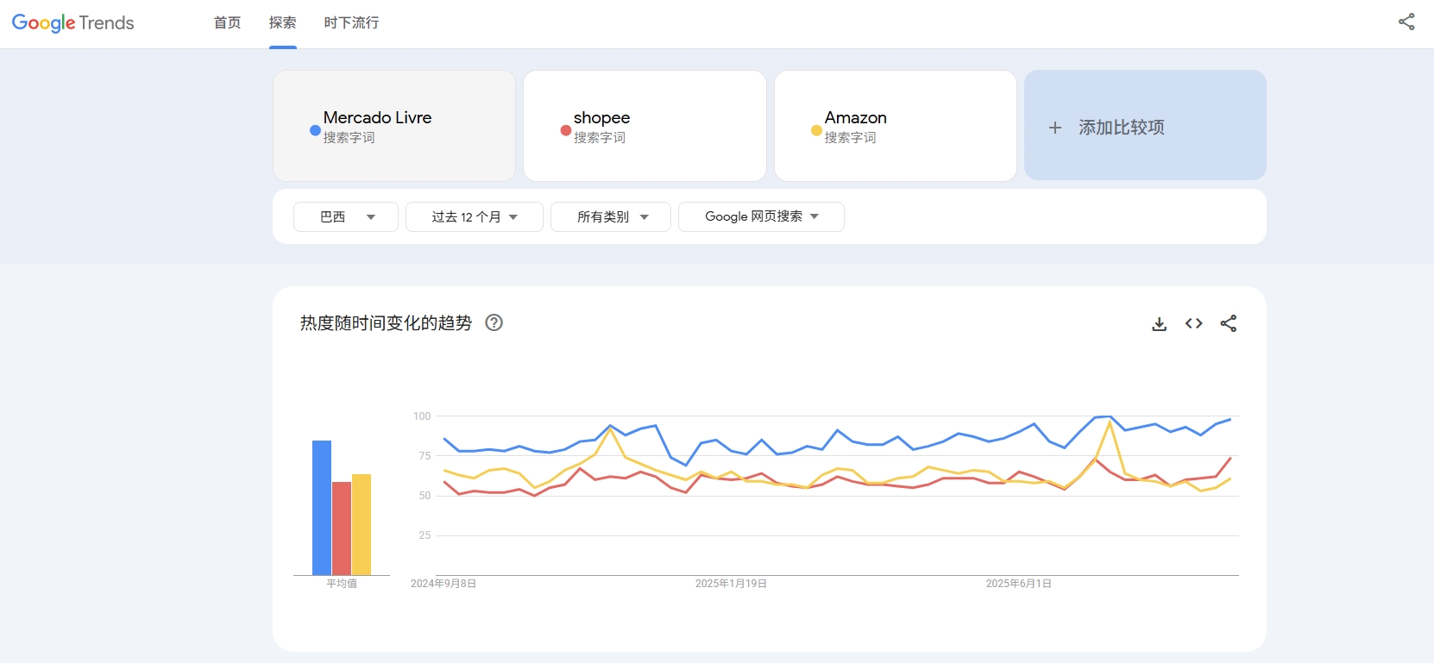Click the 2025年1月19日 axis label
Viewport: 1434px width, 663px height.
click(x=731, y=584)
